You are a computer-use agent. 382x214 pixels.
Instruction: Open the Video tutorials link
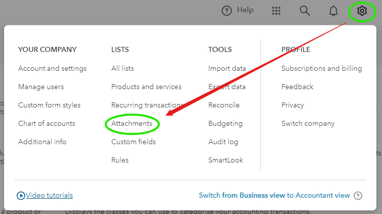pyautogui.click(x=49, y=195)
